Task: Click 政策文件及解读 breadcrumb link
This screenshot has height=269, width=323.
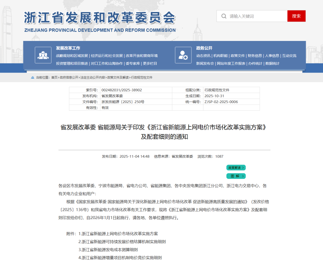Action: pos(118,77)
